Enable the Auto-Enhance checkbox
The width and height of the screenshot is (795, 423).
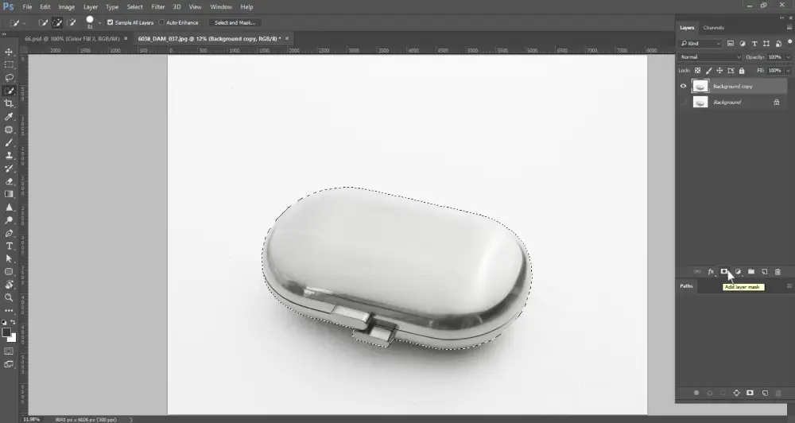point(161,22)
